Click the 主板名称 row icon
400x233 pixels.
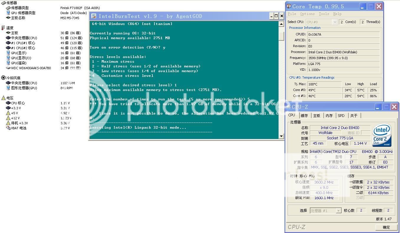[8, 18]
